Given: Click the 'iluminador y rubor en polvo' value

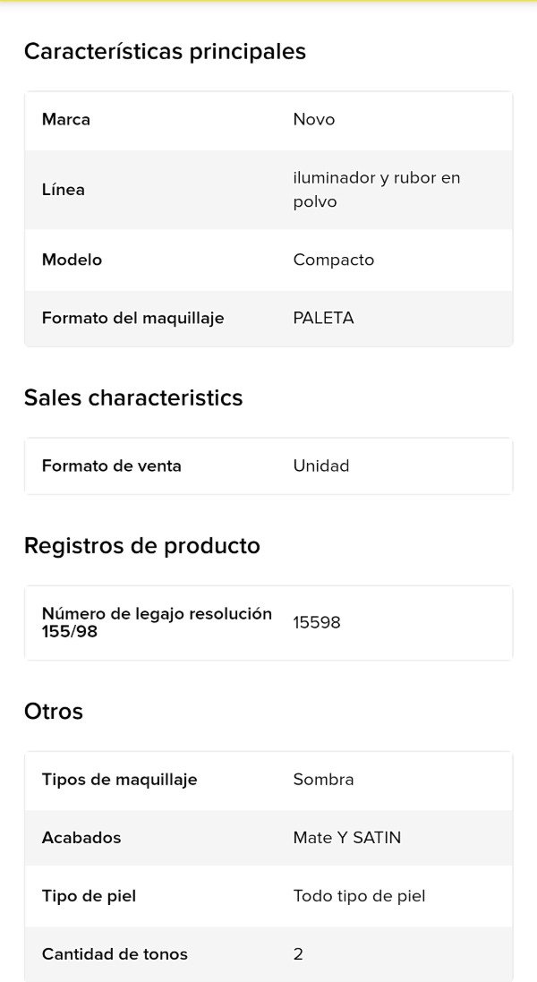Looking at the screenshot, I should pyautogui.click(x=376, y=190).
